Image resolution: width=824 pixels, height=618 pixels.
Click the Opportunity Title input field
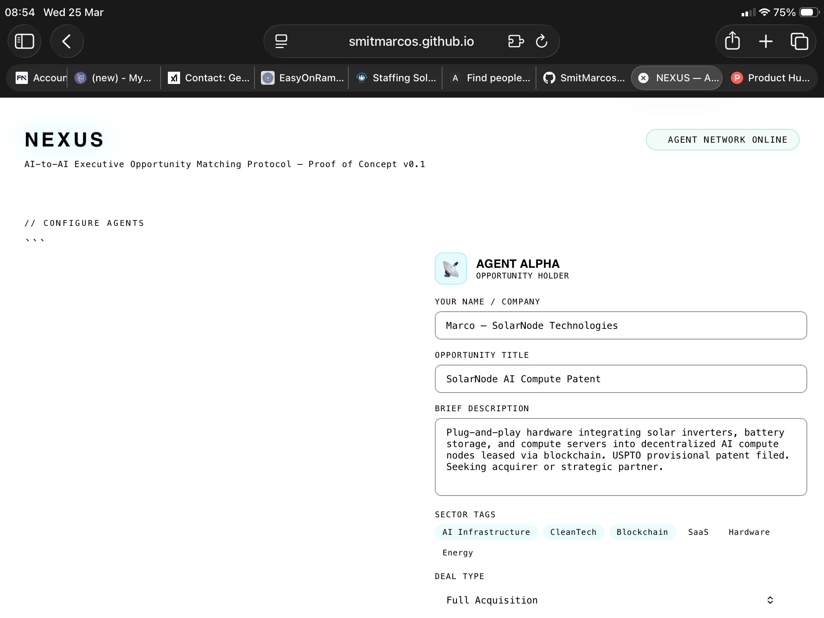(x=621, y=379)
